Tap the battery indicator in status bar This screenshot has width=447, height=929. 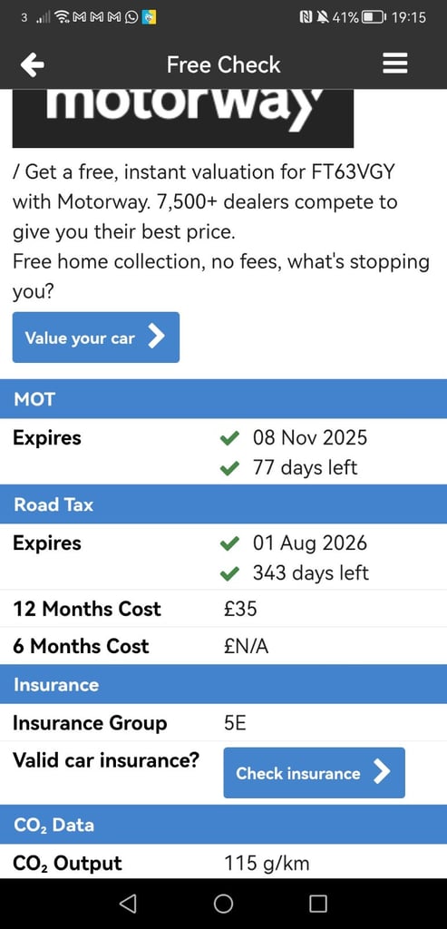(x=373, y=17)
